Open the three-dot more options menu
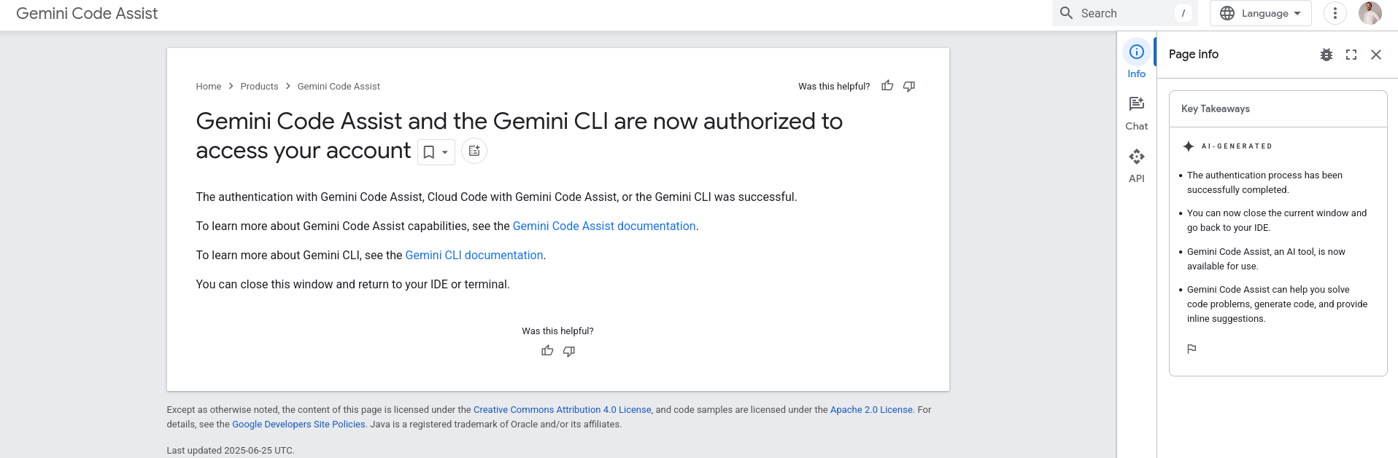1398x458 pixels. (1335, 13)
